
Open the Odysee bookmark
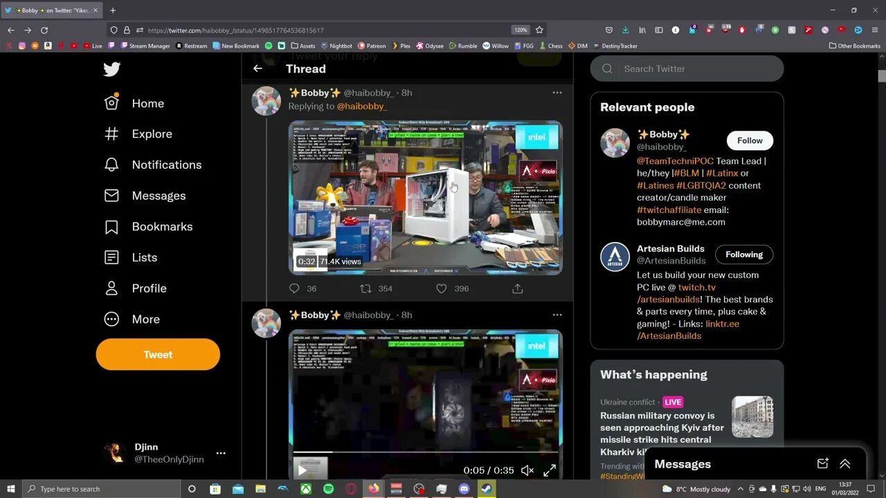point(430,46)
